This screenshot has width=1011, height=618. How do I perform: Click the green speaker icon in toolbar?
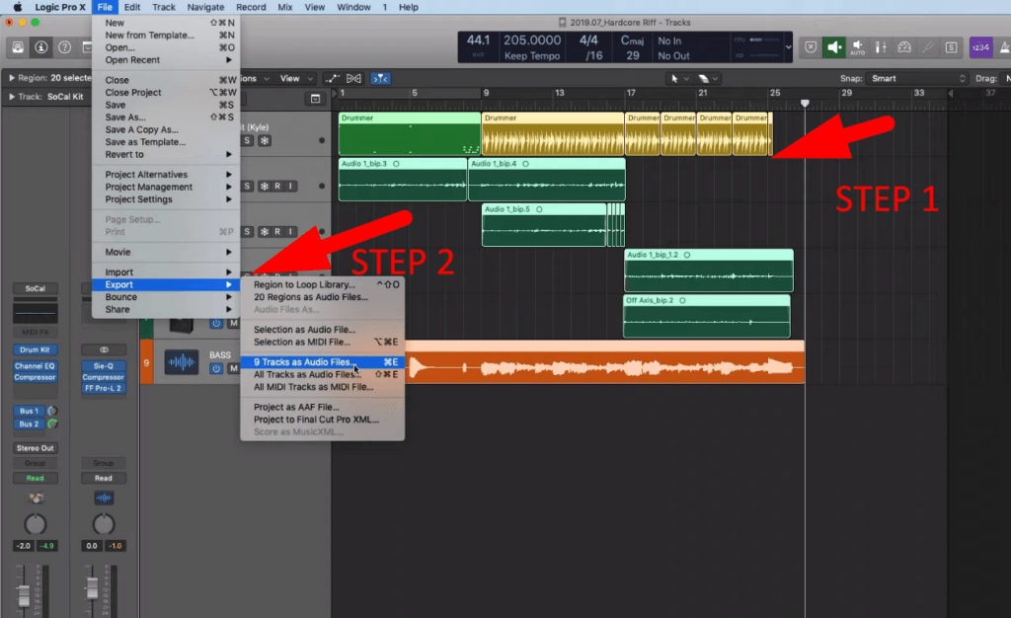pyautogui.click(x=834, y=46)
